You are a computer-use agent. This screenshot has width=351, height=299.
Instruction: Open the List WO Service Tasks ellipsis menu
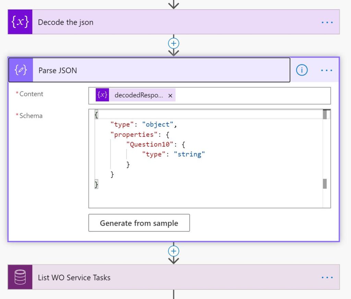point(327,277)
